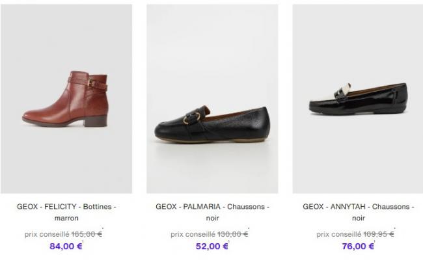Select the crossed-out 130,00 € price

232,234
